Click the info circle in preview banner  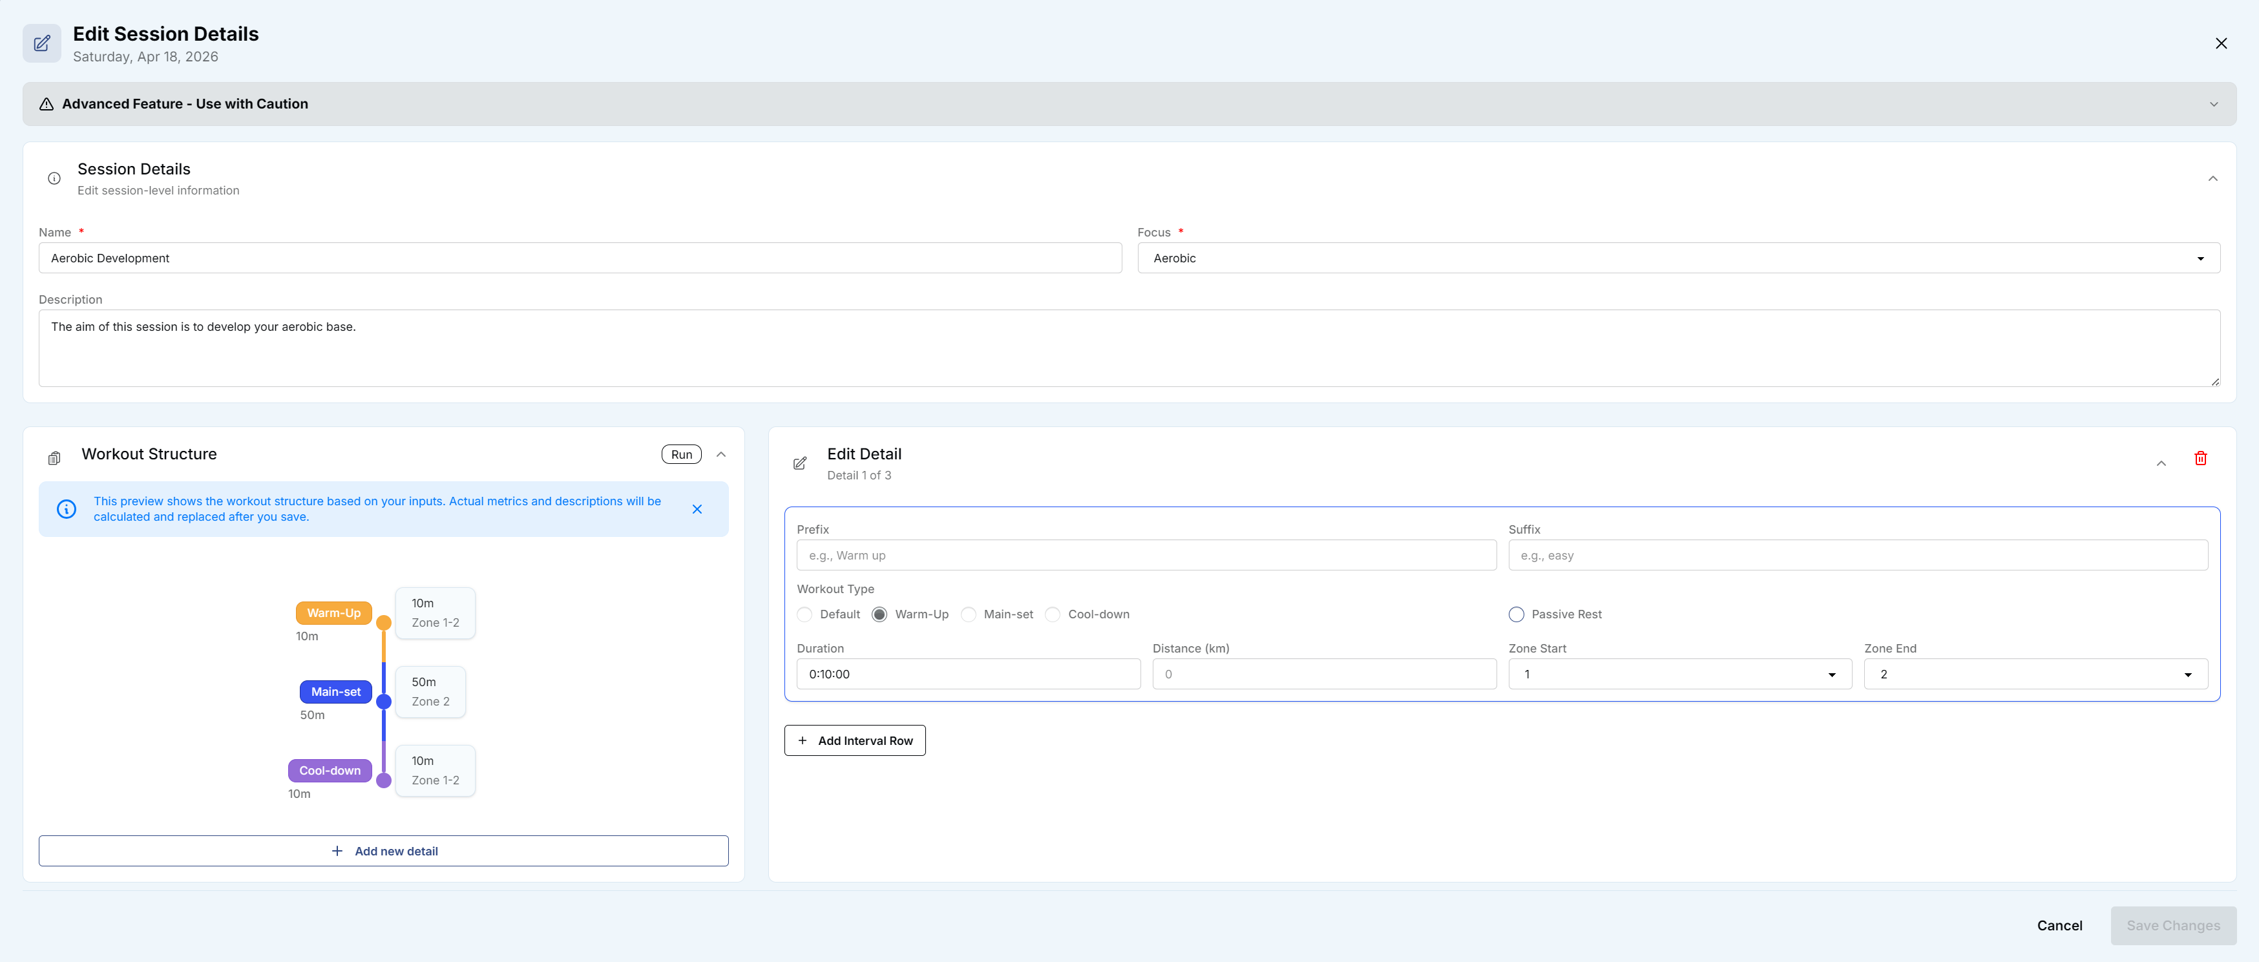67,508
